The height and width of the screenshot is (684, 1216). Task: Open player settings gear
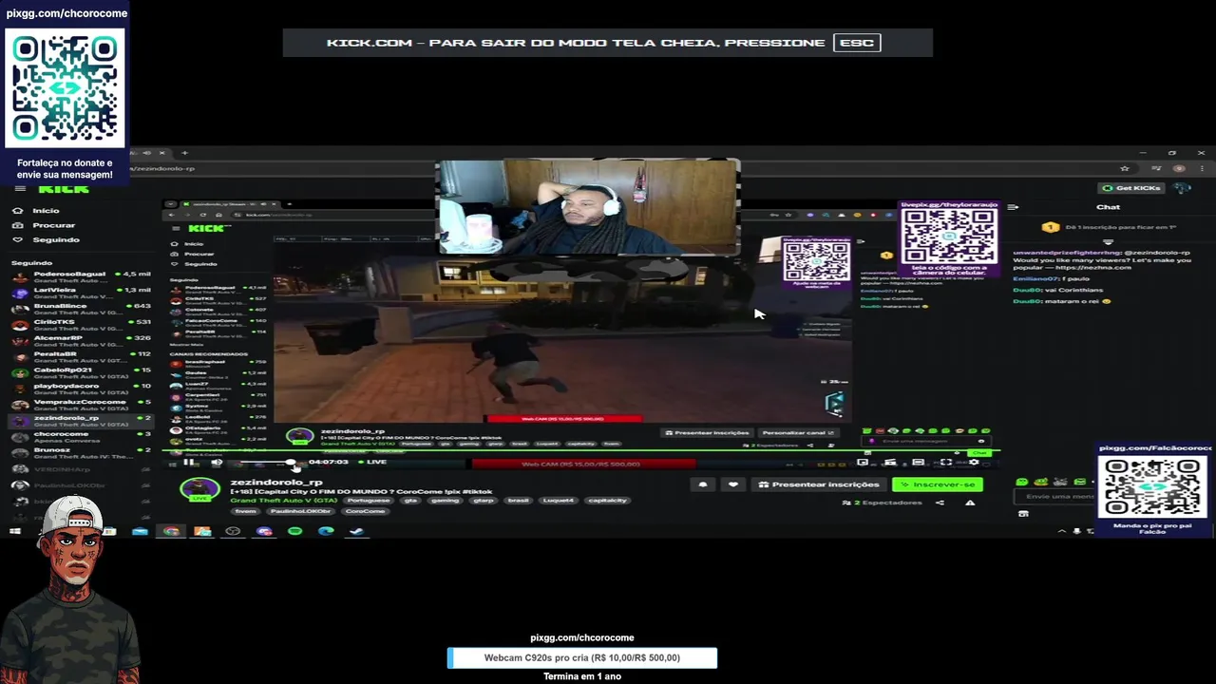974,462
